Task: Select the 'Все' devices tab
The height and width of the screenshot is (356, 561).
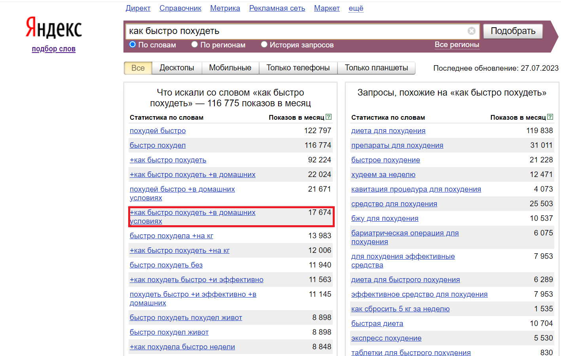Action: click(138, 68)
